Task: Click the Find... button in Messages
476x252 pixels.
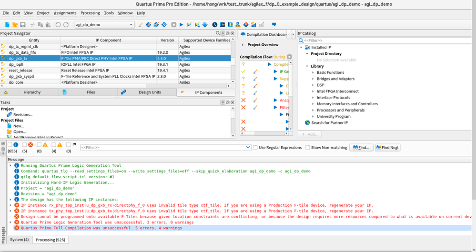Action: (361, 148)
